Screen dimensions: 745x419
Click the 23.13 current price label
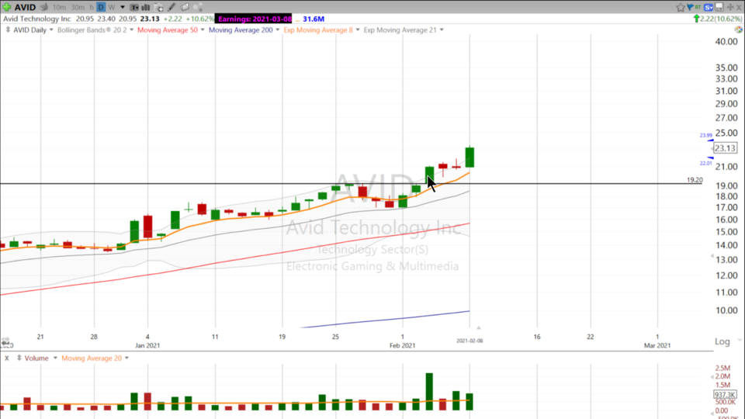725,148
